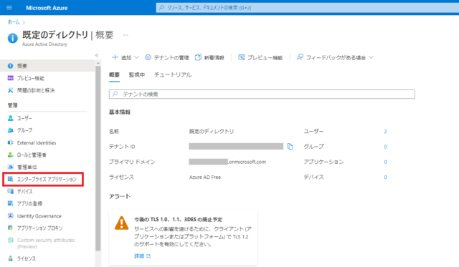Copy the テナント ID with copy icon
This screenshot has height=267, width=459.
pyautogui.click(x=290, y=146)
